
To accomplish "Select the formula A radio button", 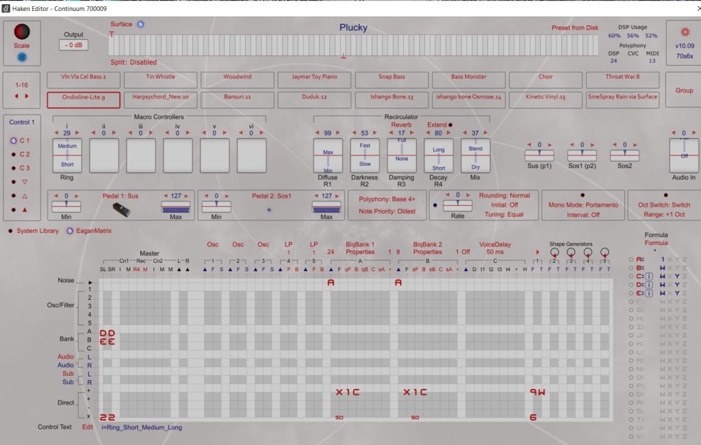I will coord(631,259).
